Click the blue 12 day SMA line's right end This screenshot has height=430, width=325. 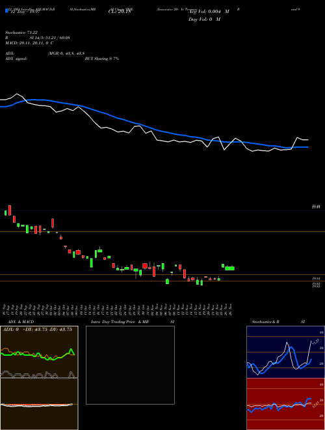(307, 147)
